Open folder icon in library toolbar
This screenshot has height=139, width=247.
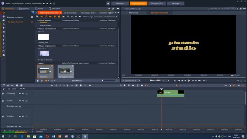pyautogui.click(x=63, y=17)
